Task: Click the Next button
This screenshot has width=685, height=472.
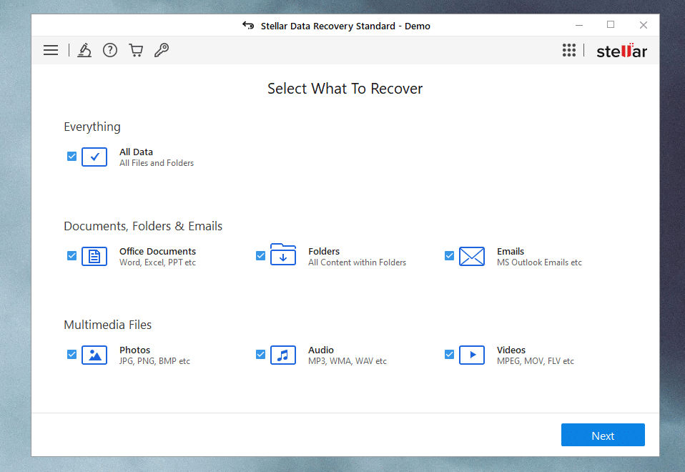Action: [x=603, y=435]
